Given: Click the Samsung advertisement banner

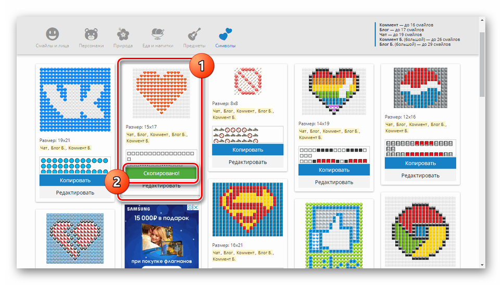Looking at the screenshot, I should 161,236.
